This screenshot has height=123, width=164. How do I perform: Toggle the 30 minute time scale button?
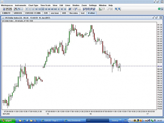coord(43,9)
